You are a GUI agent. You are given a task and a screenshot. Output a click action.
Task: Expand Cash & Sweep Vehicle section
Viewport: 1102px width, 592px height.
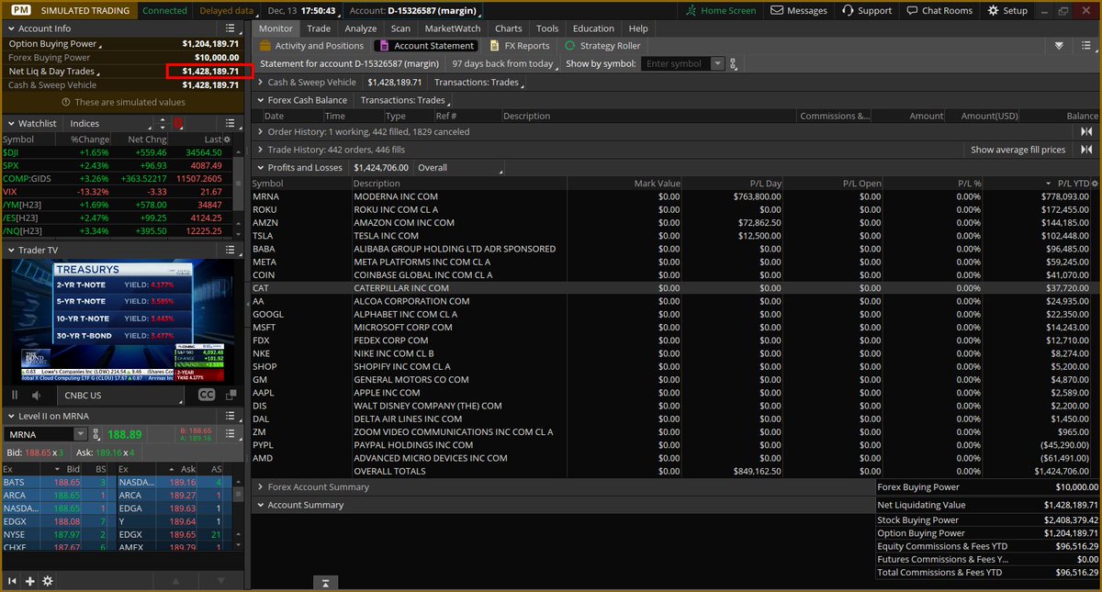[260, 83]
